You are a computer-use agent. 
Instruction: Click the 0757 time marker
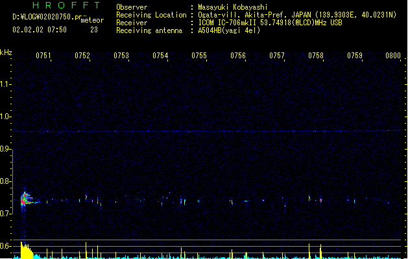pos(277,56)
